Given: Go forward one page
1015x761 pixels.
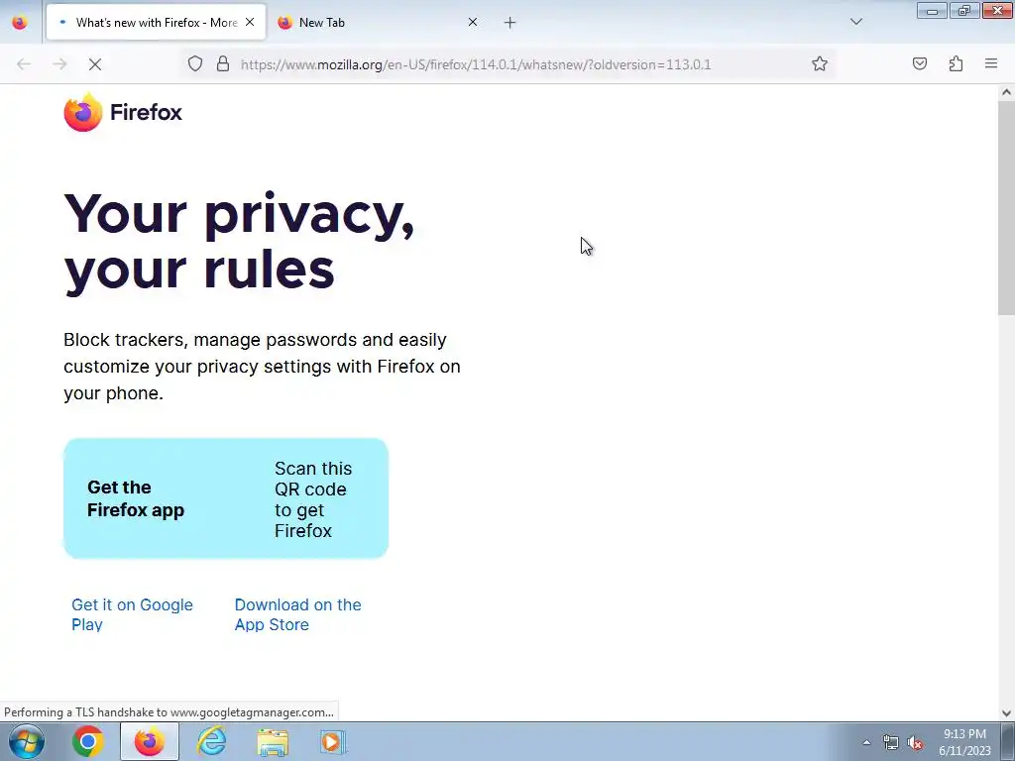Looking at the screenshot, I should [x=59, y=64].
